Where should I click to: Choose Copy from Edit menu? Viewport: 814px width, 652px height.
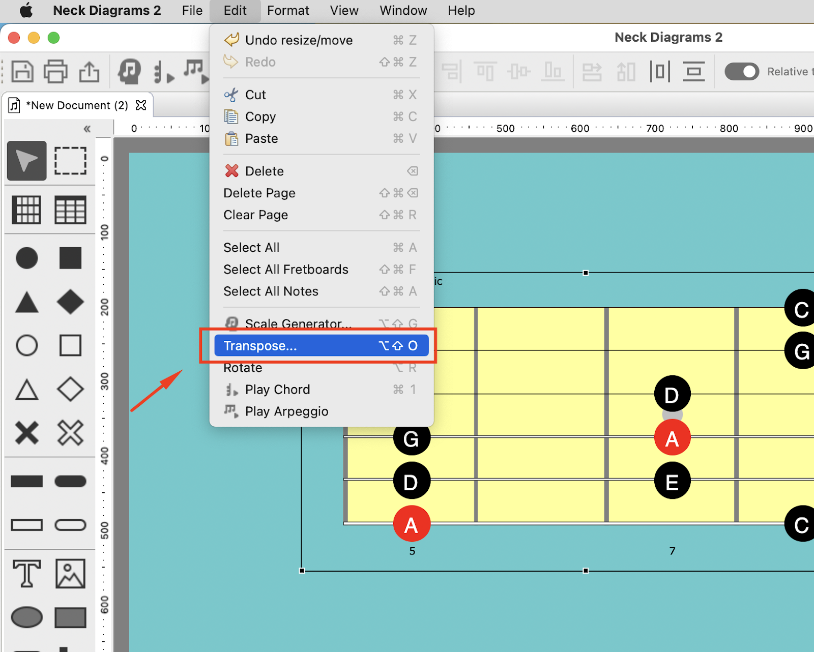tap(322, 116)
